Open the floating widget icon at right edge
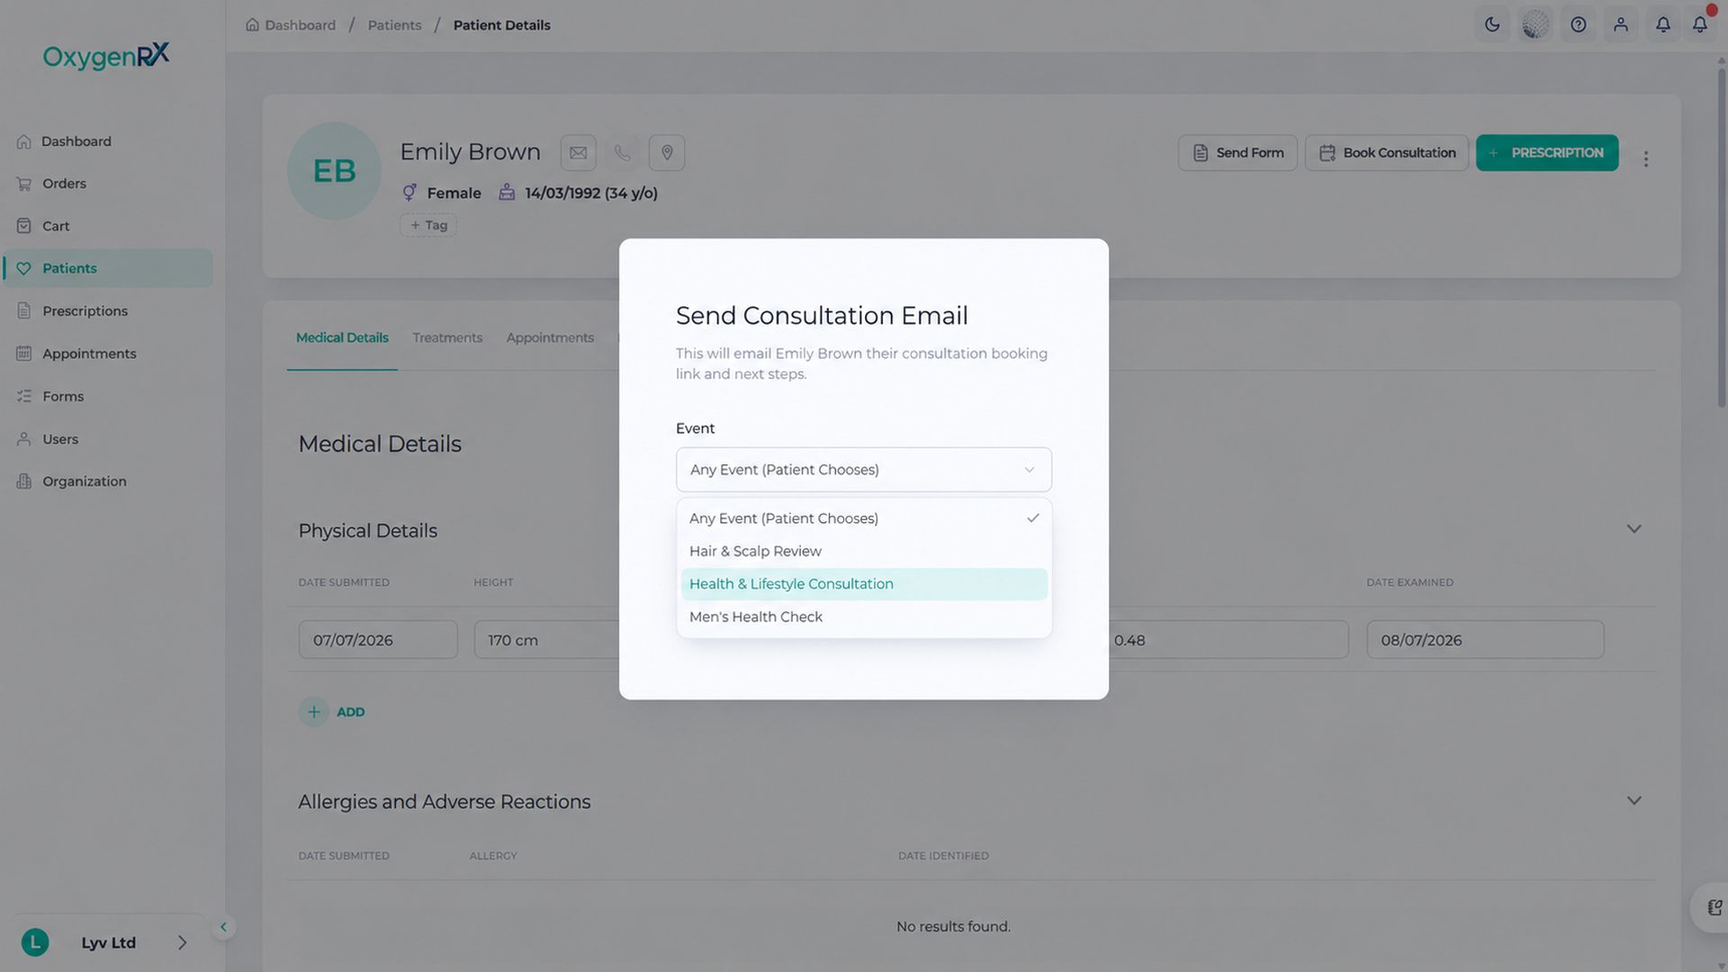Image resolution: width=1728 pixels, height=972 pixels. 1713,907
